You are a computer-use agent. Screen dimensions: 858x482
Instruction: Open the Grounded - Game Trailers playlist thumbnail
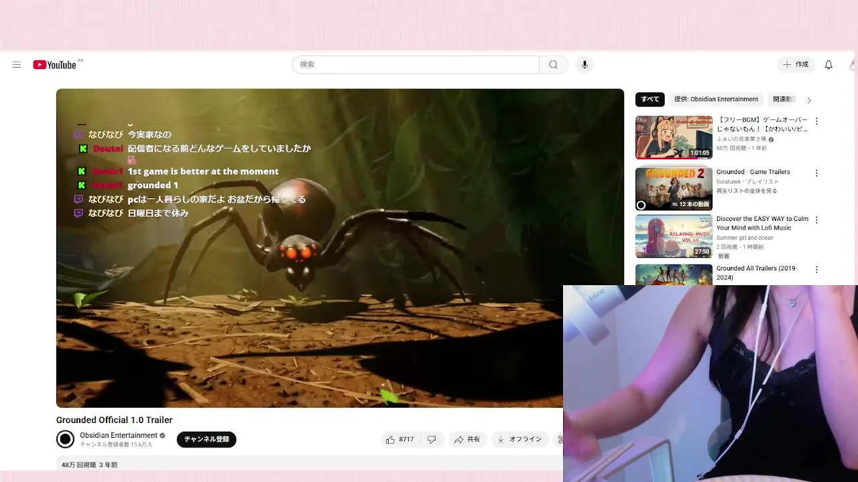click(x=674, y=189)
